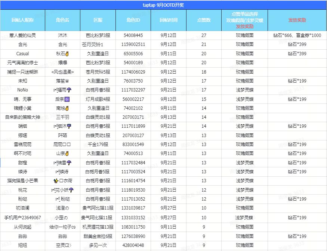Click the nickname cell 惹人爱的仙灵
This screenshot has height=251, width=327.
22,35
